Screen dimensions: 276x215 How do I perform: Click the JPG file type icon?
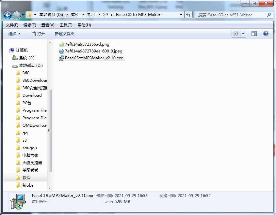click(x=61, y=51)
